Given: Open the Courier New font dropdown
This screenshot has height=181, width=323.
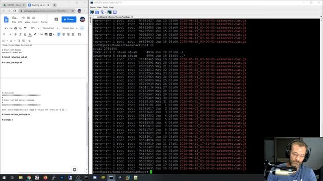Looking at the screenshot, I should pos(70,28).
